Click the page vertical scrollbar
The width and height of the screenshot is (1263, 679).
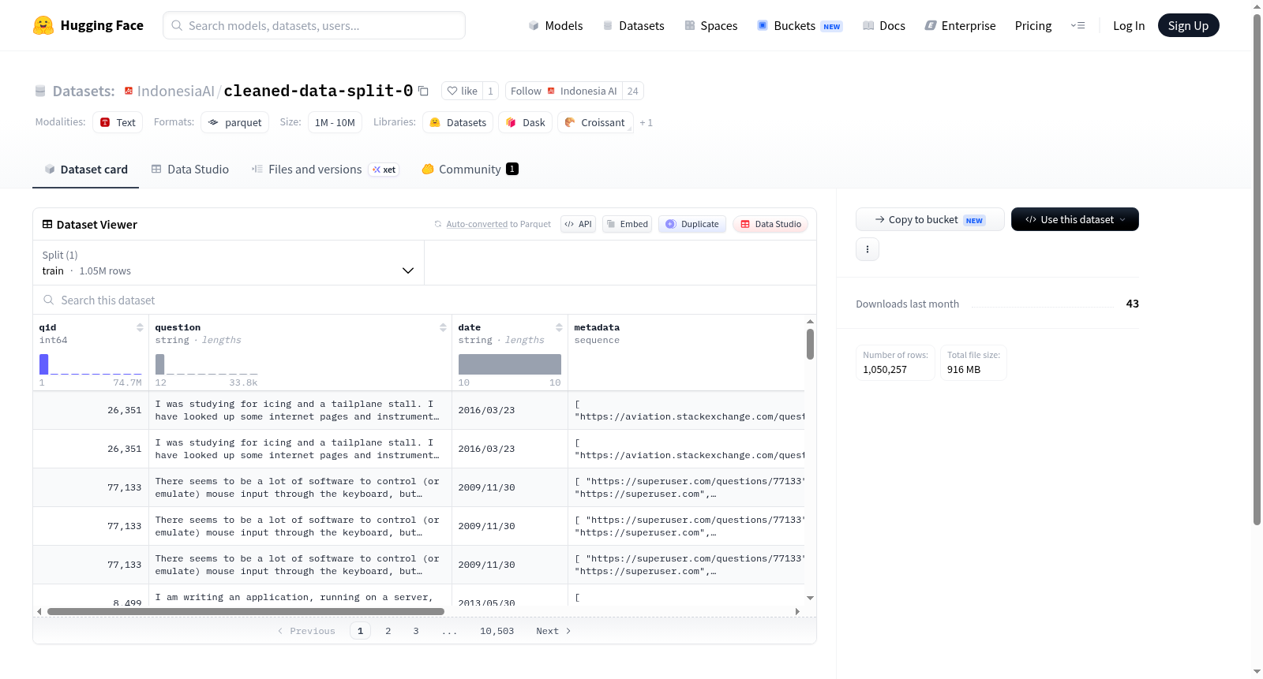[x=1257, y=268]
